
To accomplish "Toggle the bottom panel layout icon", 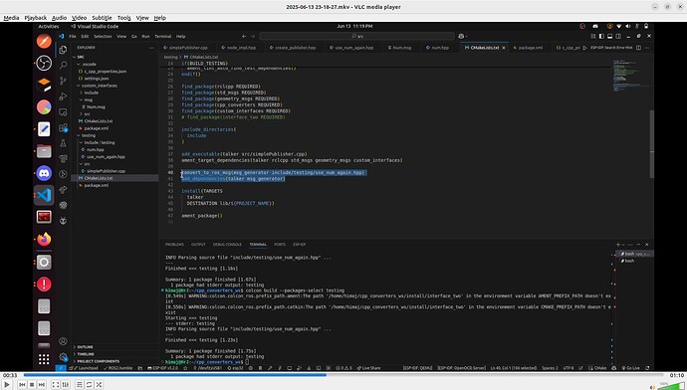I will [x=609, y=37].
